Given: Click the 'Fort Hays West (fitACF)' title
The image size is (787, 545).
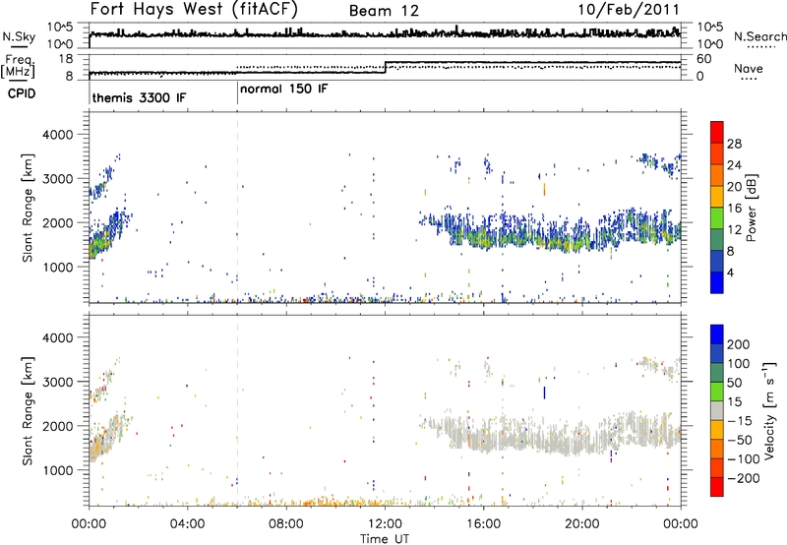Looking at the screenshot, I should (194, 9).
